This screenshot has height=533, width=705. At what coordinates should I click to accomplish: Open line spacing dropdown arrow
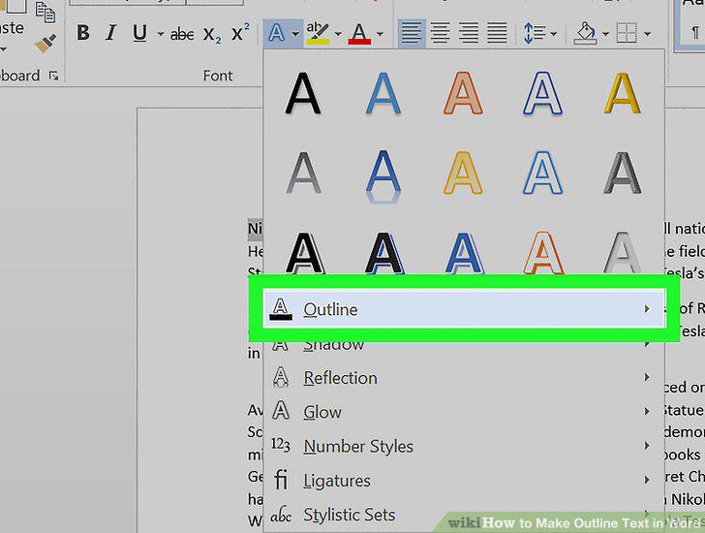[x=554, y=34]
